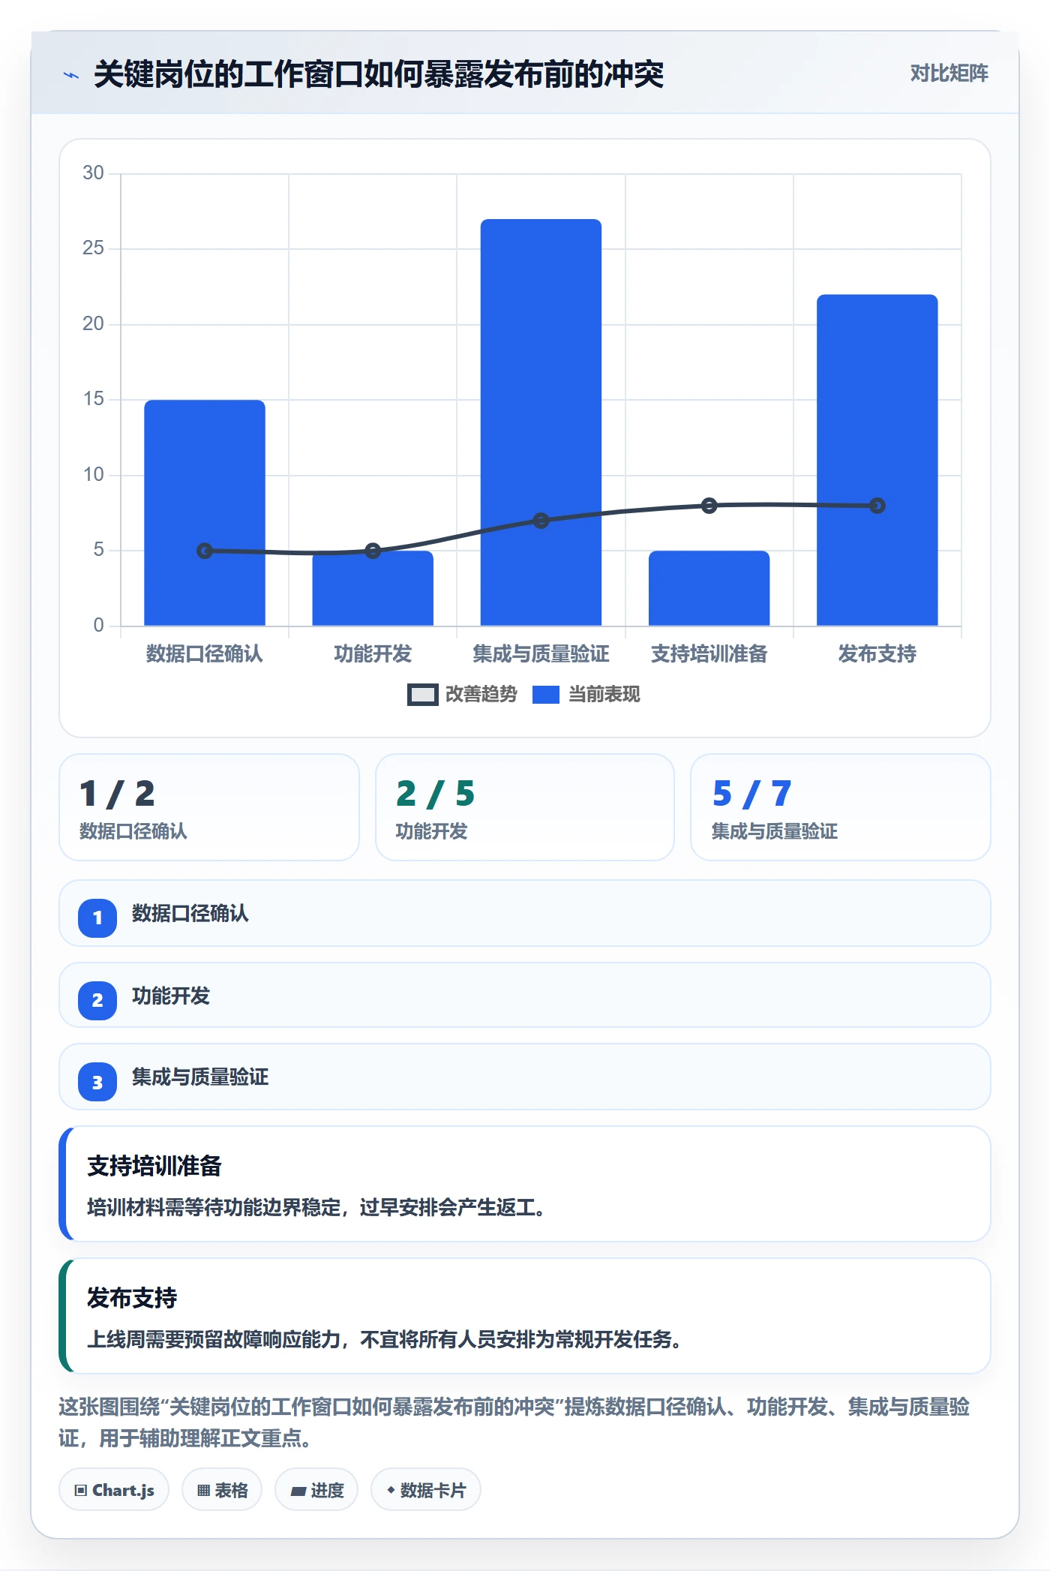This screenshot has height=1571, width=1050.
Task: Click the 功能开发 bar in chart
Action: click(x=373, y=588)
